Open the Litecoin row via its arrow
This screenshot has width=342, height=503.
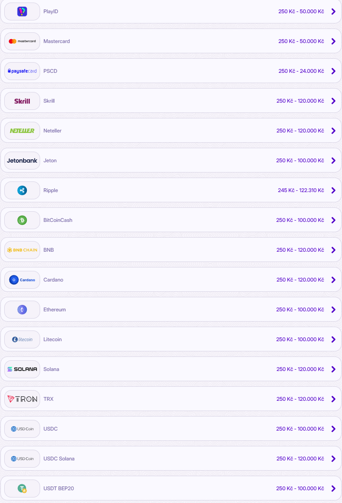click(x=333, y=339)
